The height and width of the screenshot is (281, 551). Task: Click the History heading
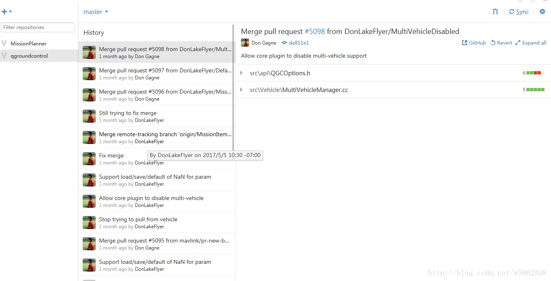tap(94, 33)
